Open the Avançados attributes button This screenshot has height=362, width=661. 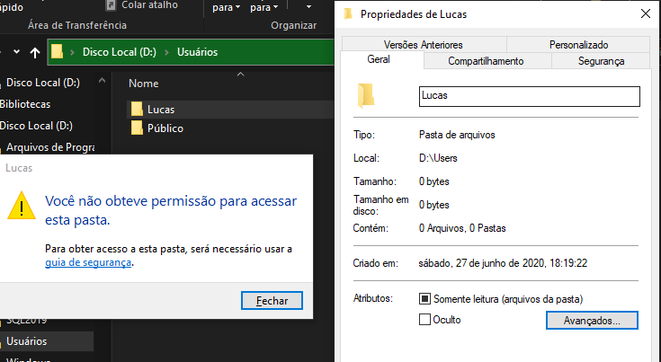(x=592, y=321)
